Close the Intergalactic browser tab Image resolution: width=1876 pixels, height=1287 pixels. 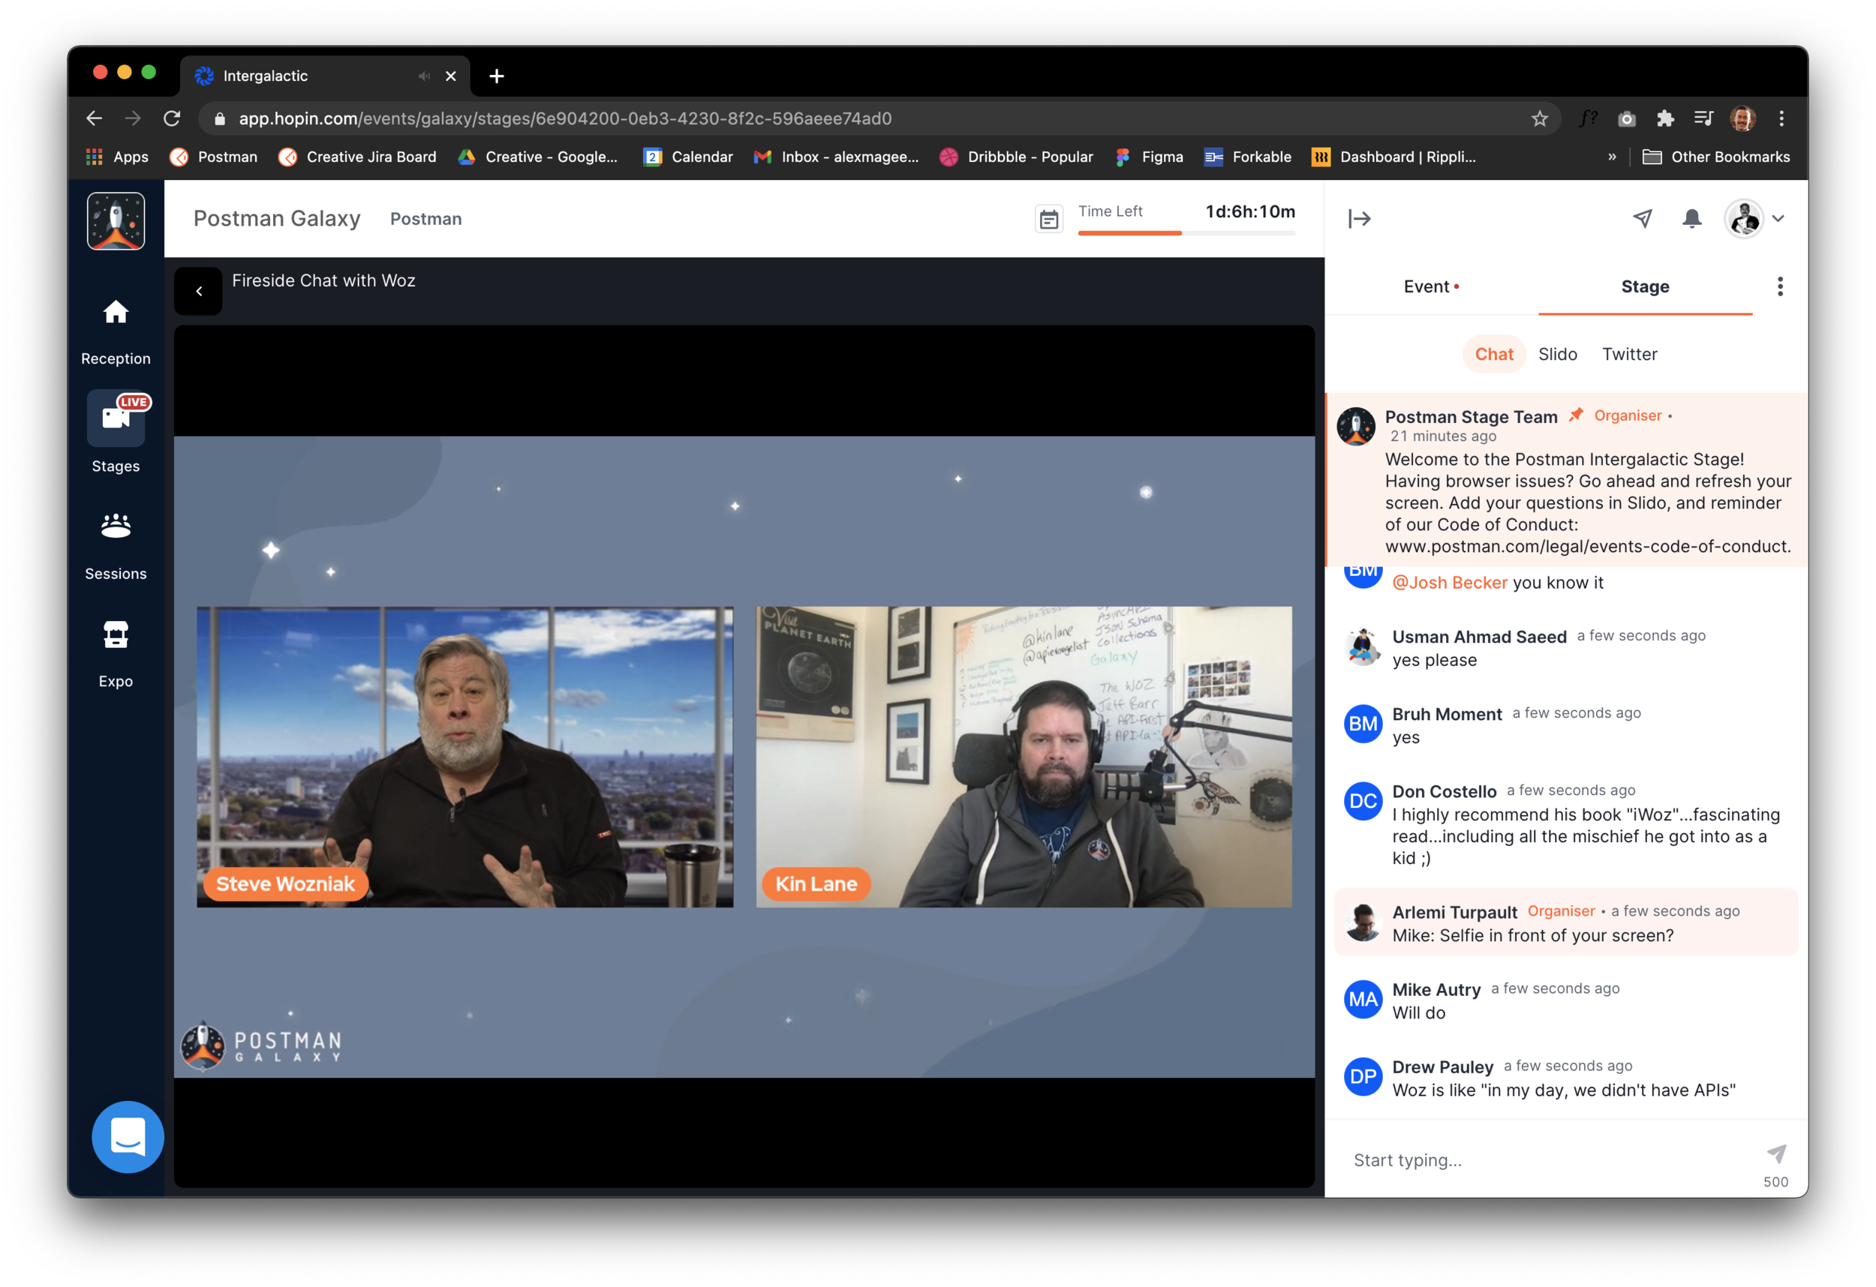tap(450, 76)
